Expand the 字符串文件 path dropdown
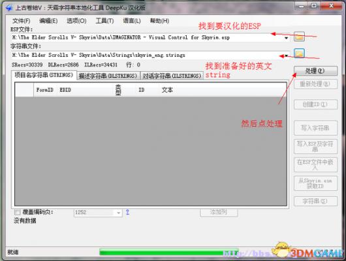 click(x=286, y=55)
